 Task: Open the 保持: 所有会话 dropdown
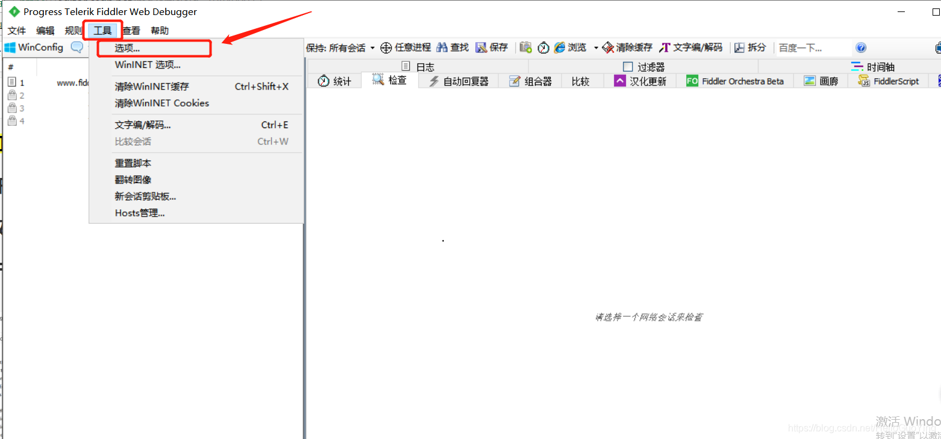340,48
